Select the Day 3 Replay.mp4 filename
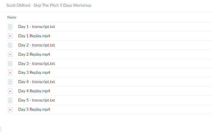The height and width of the screenshot is (134, 212). 34,73
